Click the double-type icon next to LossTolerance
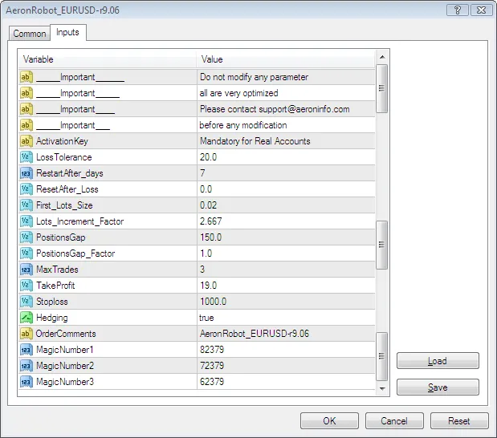 pos(26,157)
